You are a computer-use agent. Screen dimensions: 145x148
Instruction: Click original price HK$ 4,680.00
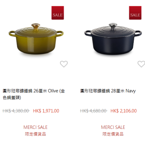[x=94, y=111]
